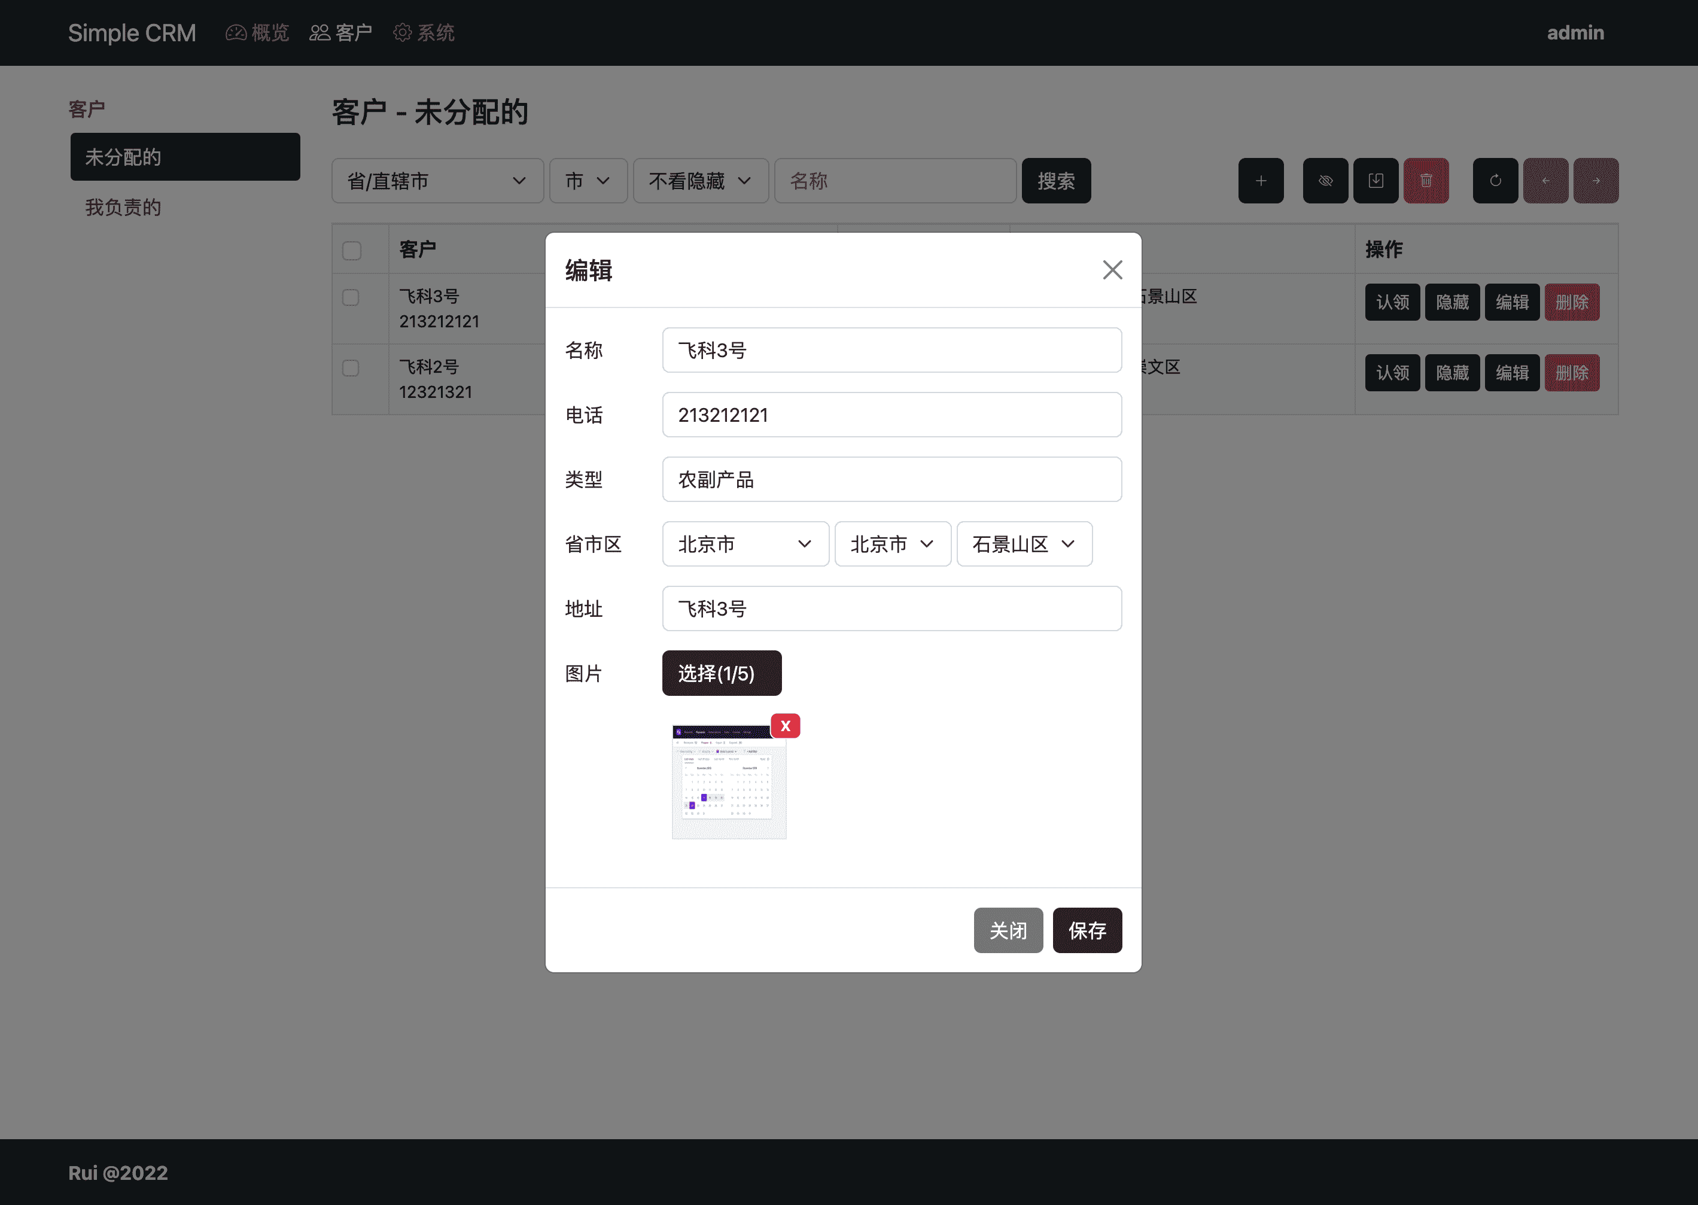Check the checkbox for 飞科3号 row

[351, 297]
